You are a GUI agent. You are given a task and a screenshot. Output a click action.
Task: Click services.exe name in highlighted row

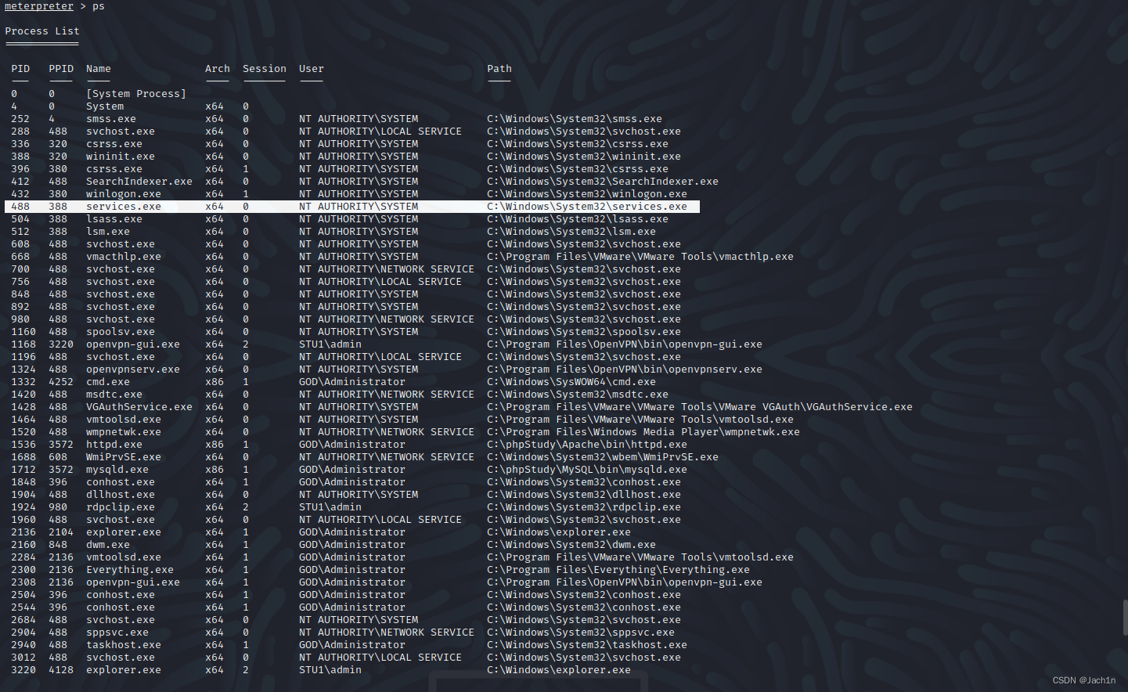(124, 207)
